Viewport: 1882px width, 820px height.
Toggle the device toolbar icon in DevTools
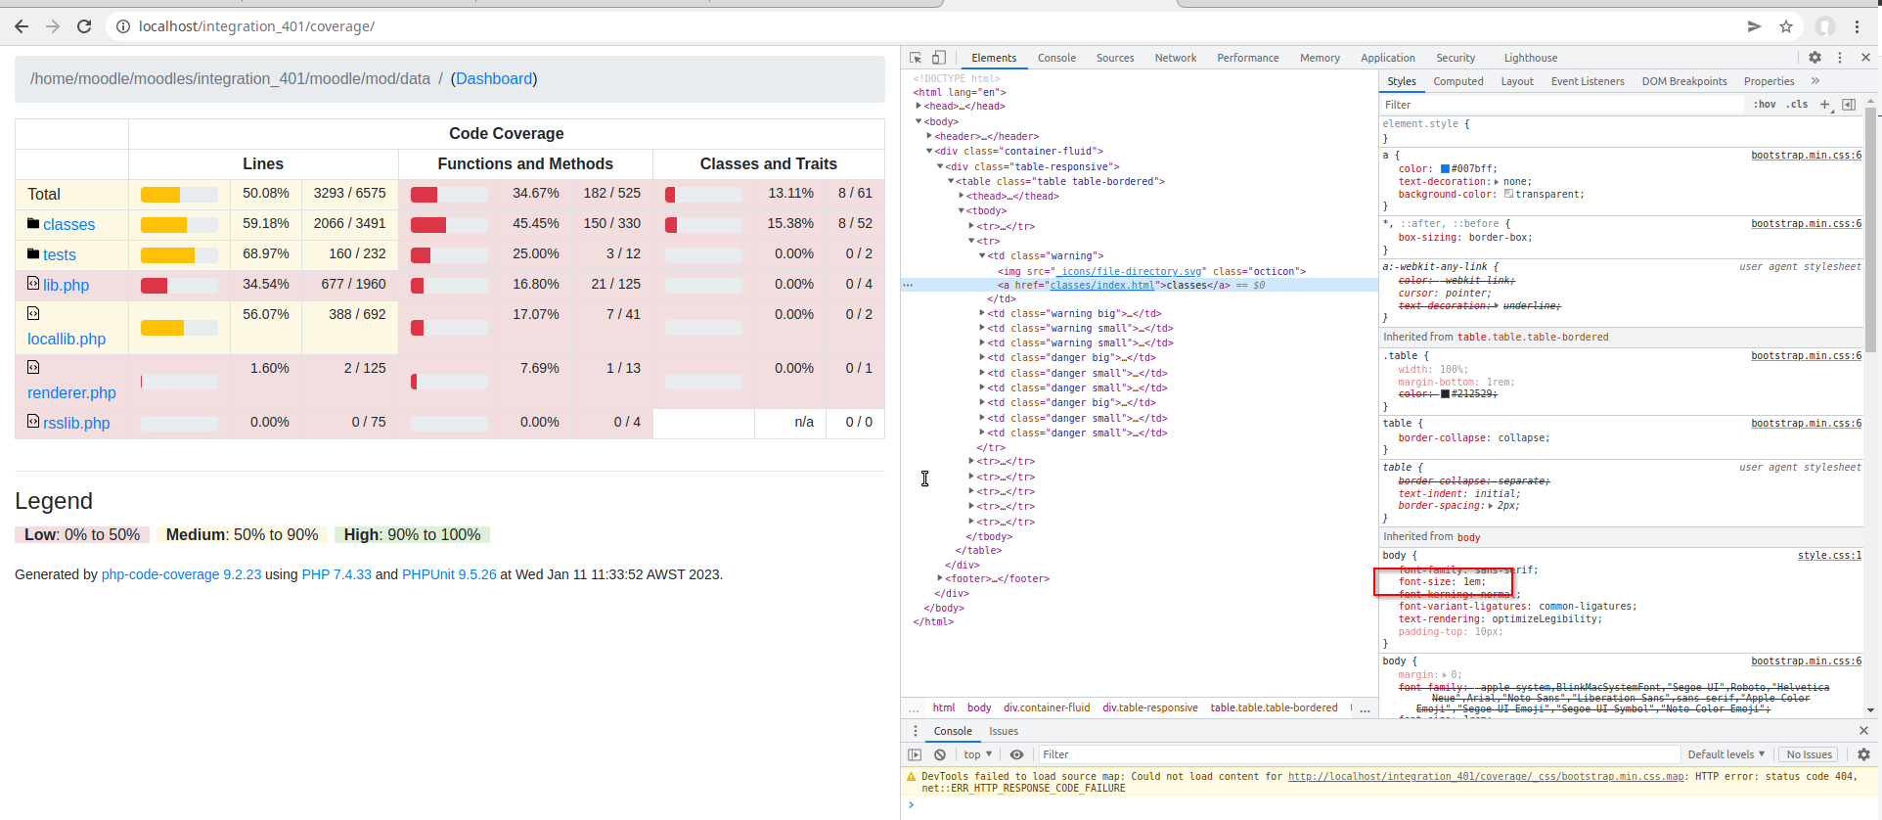[939, 58]
